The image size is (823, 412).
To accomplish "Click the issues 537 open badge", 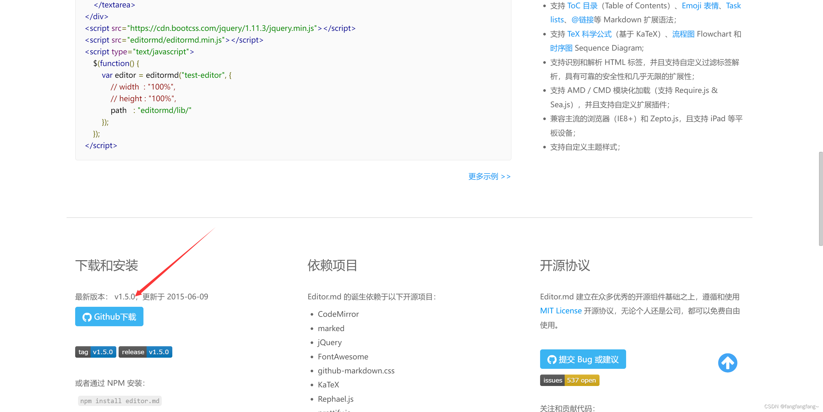I will 570,380.
